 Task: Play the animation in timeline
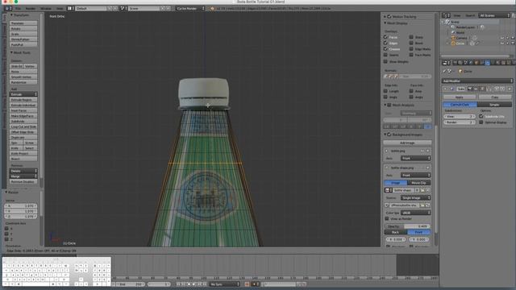pyautogui.click(x=193, y=284)
